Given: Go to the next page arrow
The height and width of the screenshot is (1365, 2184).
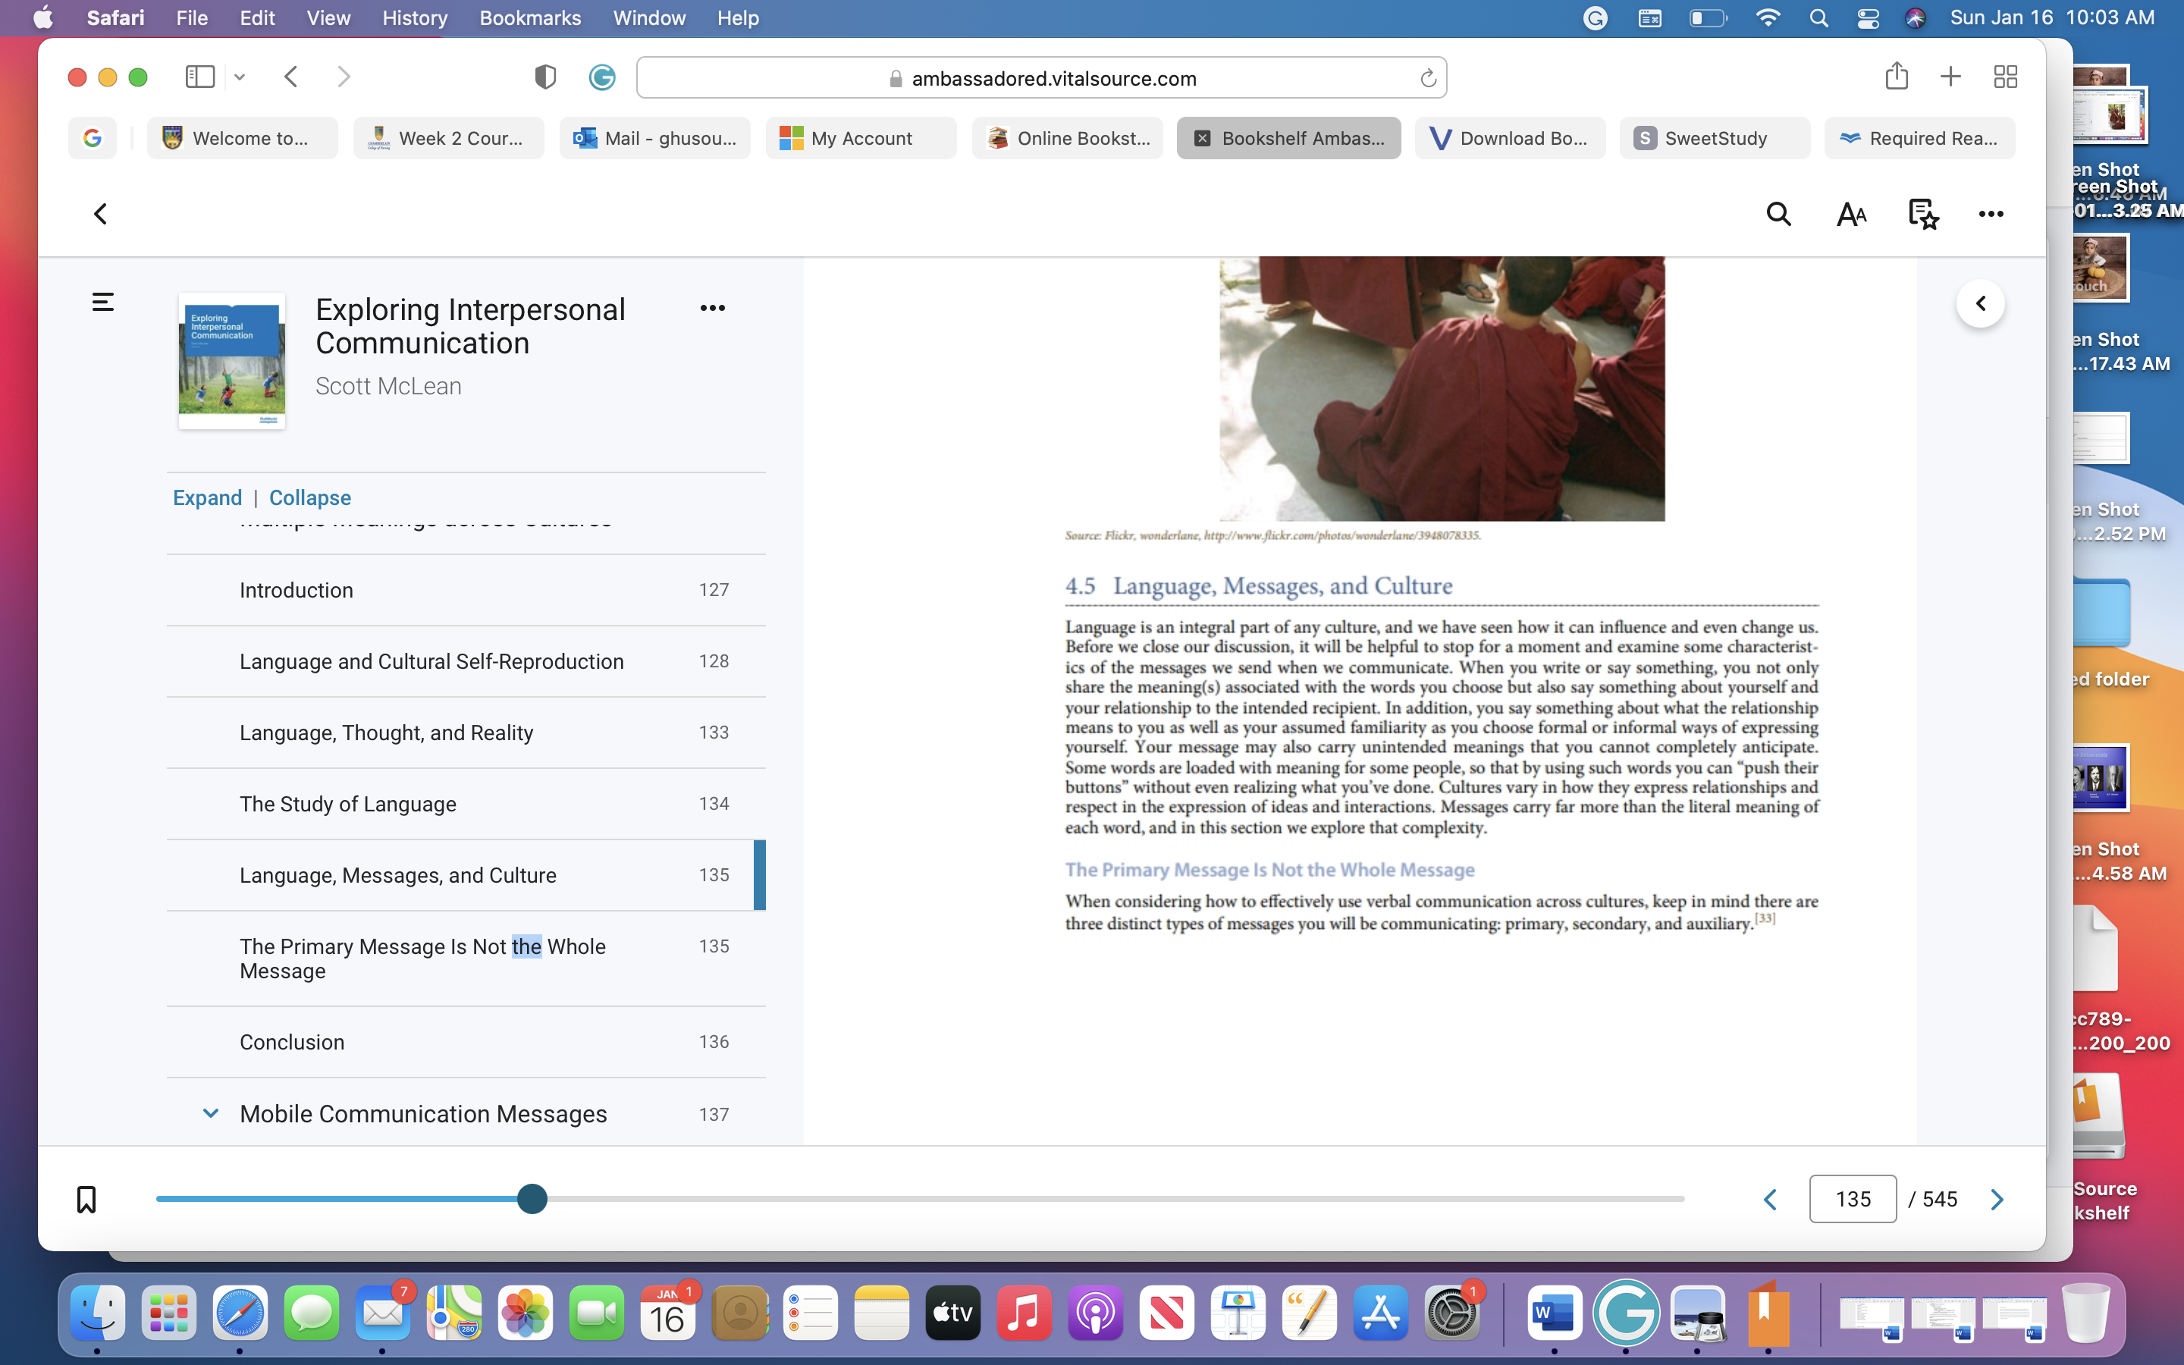Looking at the screenshot, I should [1996, 1199].
